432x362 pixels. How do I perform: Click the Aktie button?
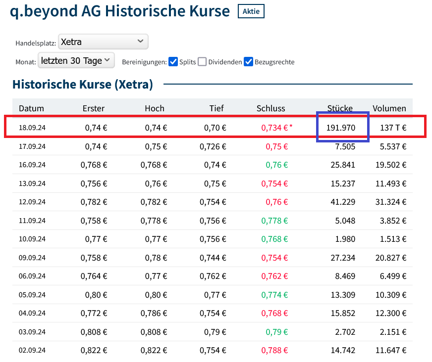(x=251, y=11)
